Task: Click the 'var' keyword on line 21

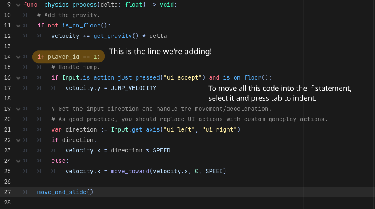Action: [56, 130]
